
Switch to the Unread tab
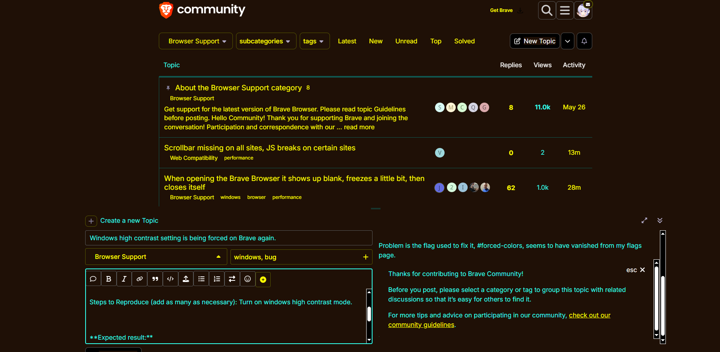[406, 41]
